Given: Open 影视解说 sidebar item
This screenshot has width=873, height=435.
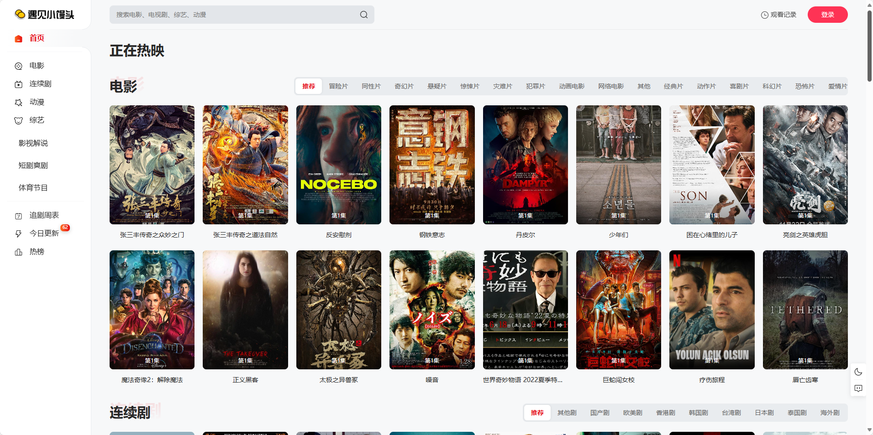Looking at the screenshot, I should [x=33, y=143].
